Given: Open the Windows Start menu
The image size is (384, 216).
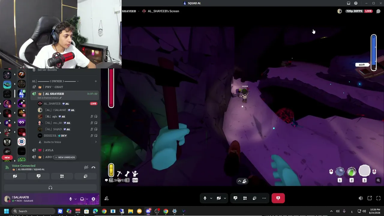Looking at the screenshot, I should (6, 211).
